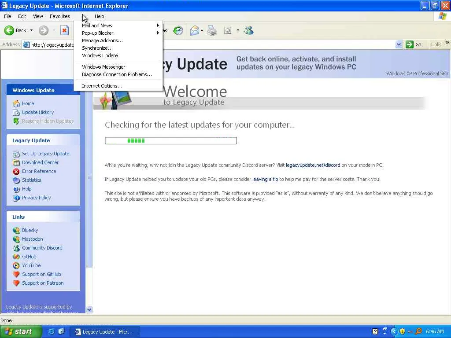The image size is (451, 338).
Task: Click the Bluesky globe icon
Action: 16,230
